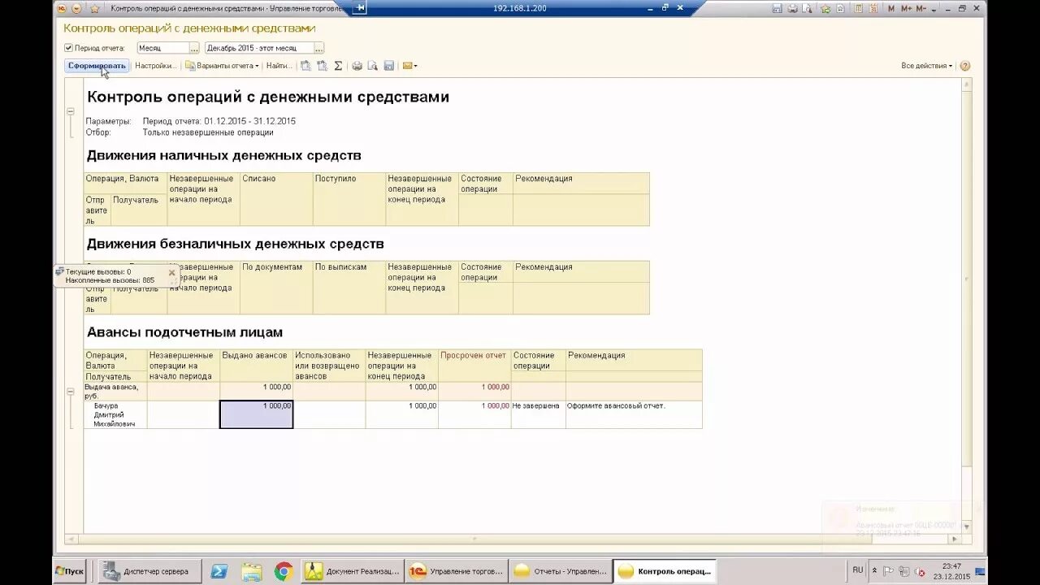This screenshot has width=1040, height=585.
Task: Click the save icon in title bar
Action: click(x=778, y=8)
